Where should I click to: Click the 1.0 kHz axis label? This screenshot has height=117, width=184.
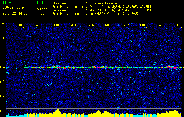coord(2,53)
